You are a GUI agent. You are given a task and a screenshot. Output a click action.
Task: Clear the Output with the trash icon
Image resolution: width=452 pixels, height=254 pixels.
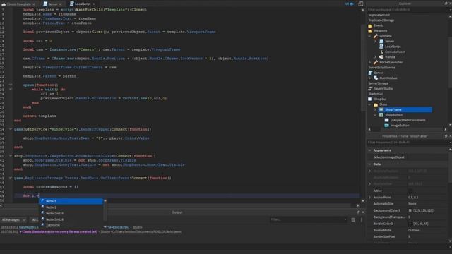[x=353, y=219]
